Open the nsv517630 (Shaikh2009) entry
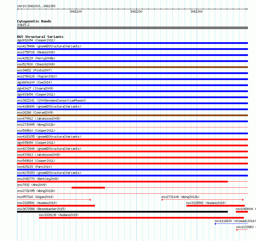Image resolution: width=256 pixels, height=241 pixels. pos(36,64)
